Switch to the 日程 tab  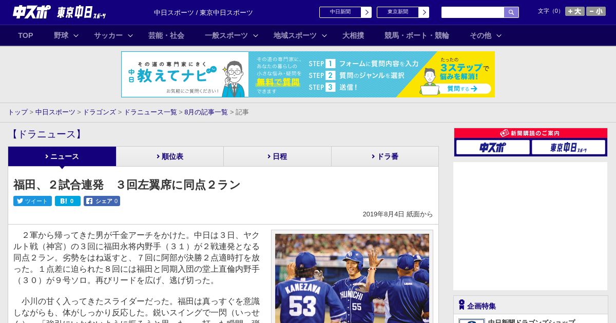[277, 156]
